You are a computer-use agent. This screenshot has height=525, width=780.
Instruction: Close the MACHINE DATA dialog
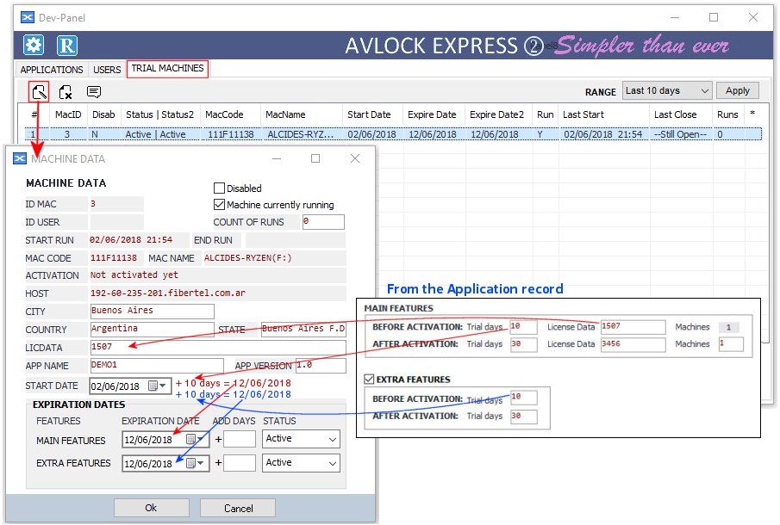coord(355,158)
